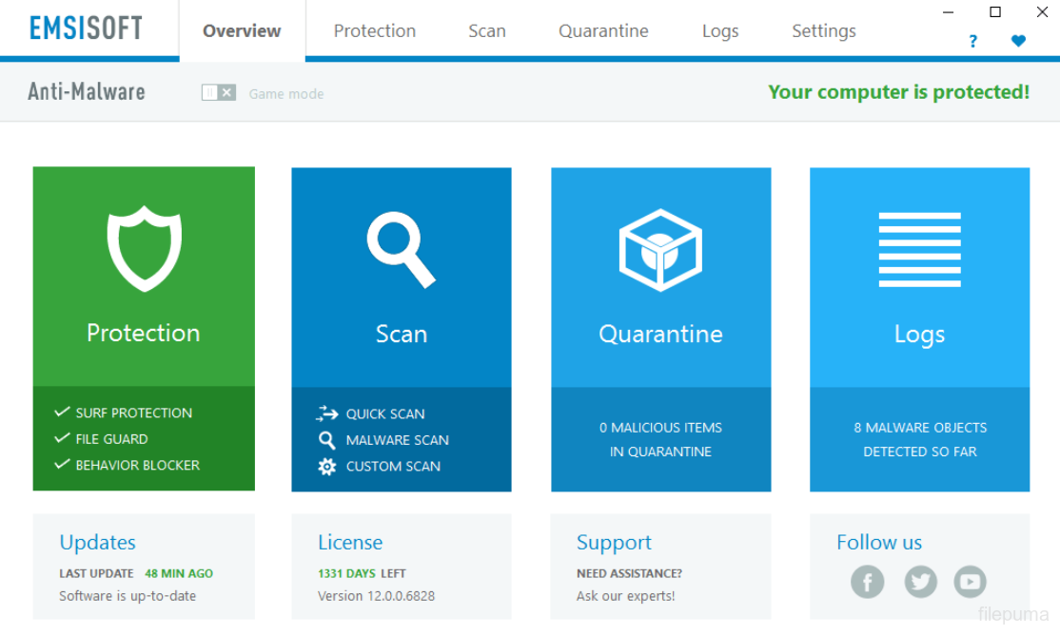Open Emsisoft YouTube channel icon
Viewport: 1060px width, 635px height.
point(970,581)
